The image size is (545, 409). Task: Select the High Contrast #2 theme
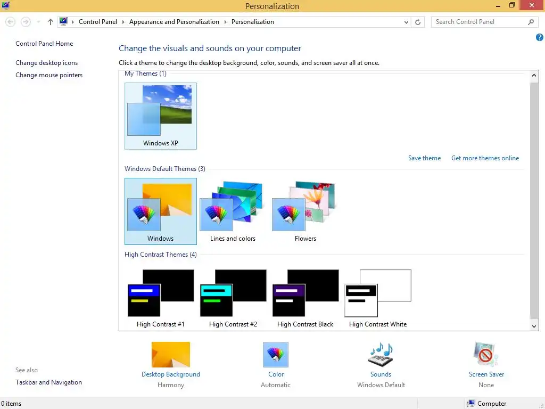click(233, 299)
